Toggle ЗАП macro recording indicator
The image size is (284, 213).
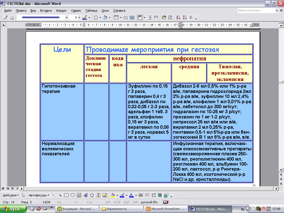click(x=107, y=202)
